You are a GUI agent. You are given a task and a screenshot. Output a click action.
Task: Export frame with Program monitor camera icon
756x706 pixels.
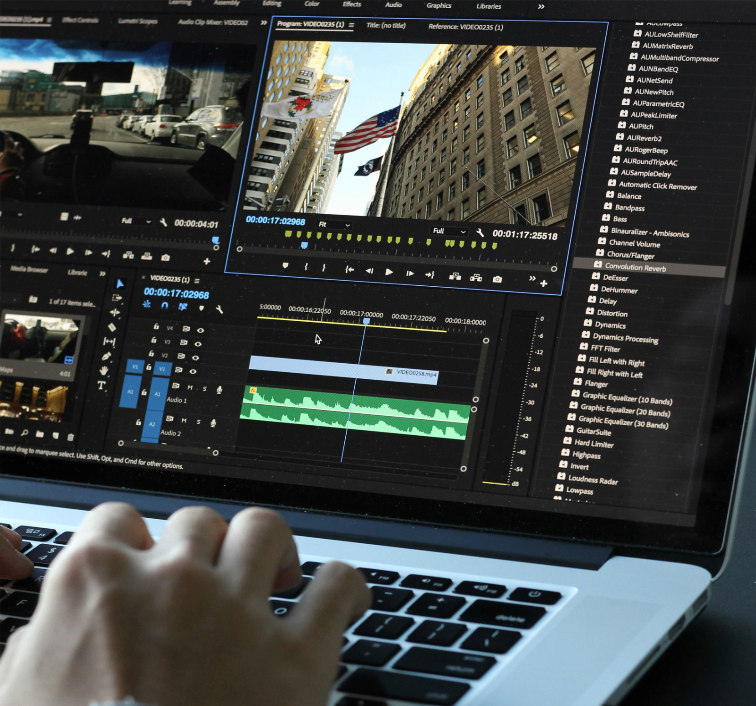click(x=497, y=279)
